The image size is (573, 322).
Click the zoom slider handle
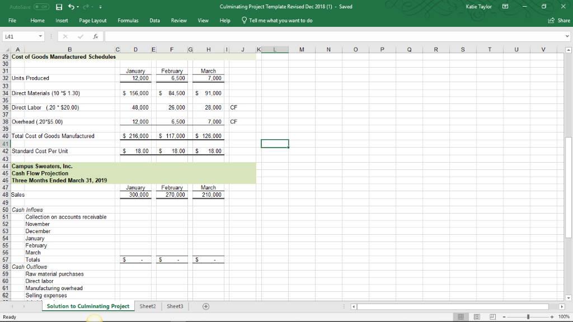click(528, 317)
